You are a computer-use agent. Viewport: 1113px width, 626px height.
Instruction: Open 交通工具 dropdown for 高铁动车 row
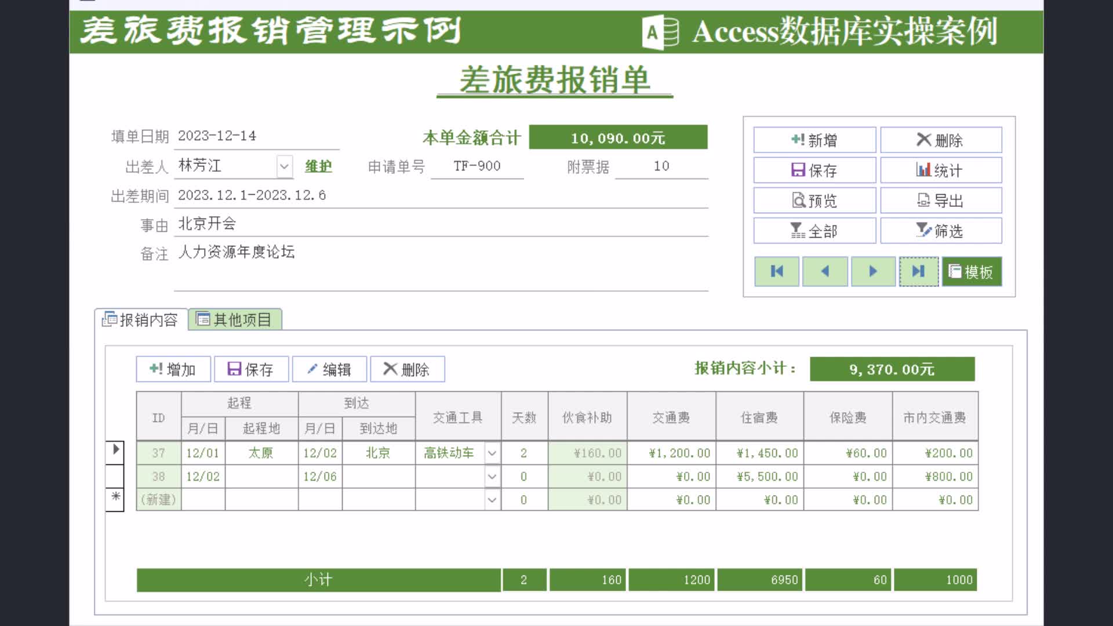(x=492, y=453)
